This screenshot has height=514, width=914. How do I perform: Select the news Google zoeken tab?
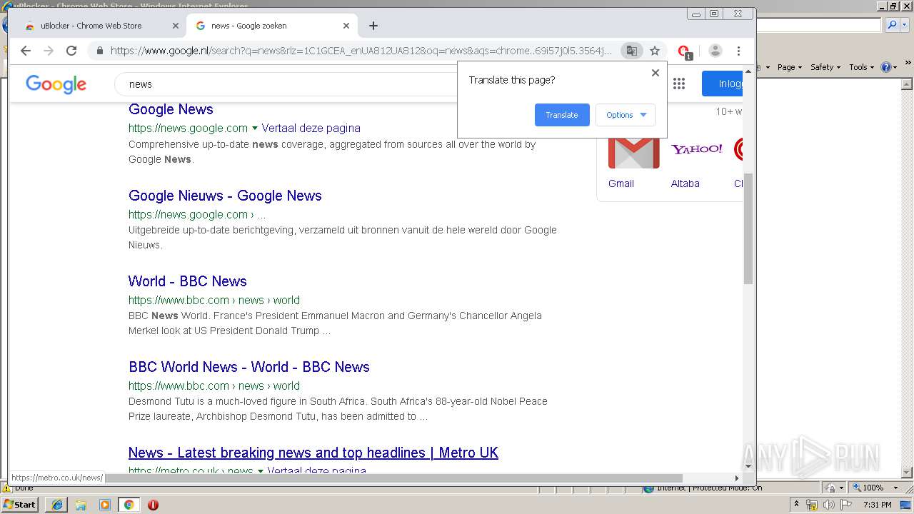click(x=271, y=26)
